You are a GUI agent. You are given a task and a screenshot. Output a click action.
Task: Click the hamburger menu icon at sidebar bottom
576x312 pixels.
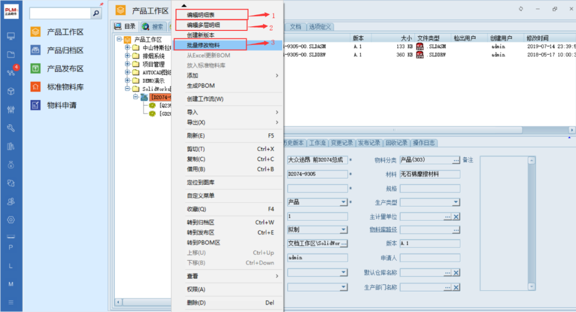pos(11,302)
